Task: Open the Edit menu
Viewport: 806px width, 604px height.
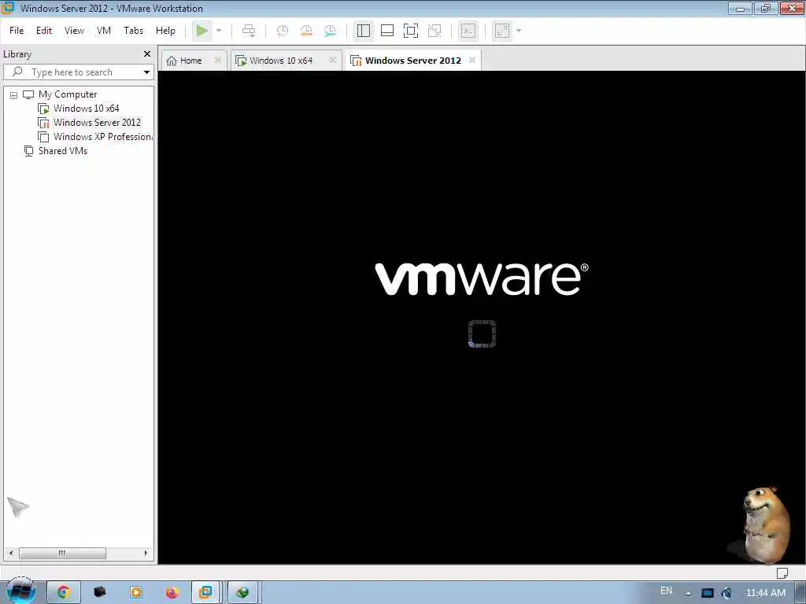Action: pos(44,31)
